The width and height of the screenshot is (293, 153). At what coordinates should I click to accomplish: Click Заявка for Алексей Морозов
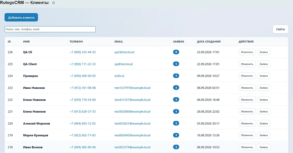[264, 124]
